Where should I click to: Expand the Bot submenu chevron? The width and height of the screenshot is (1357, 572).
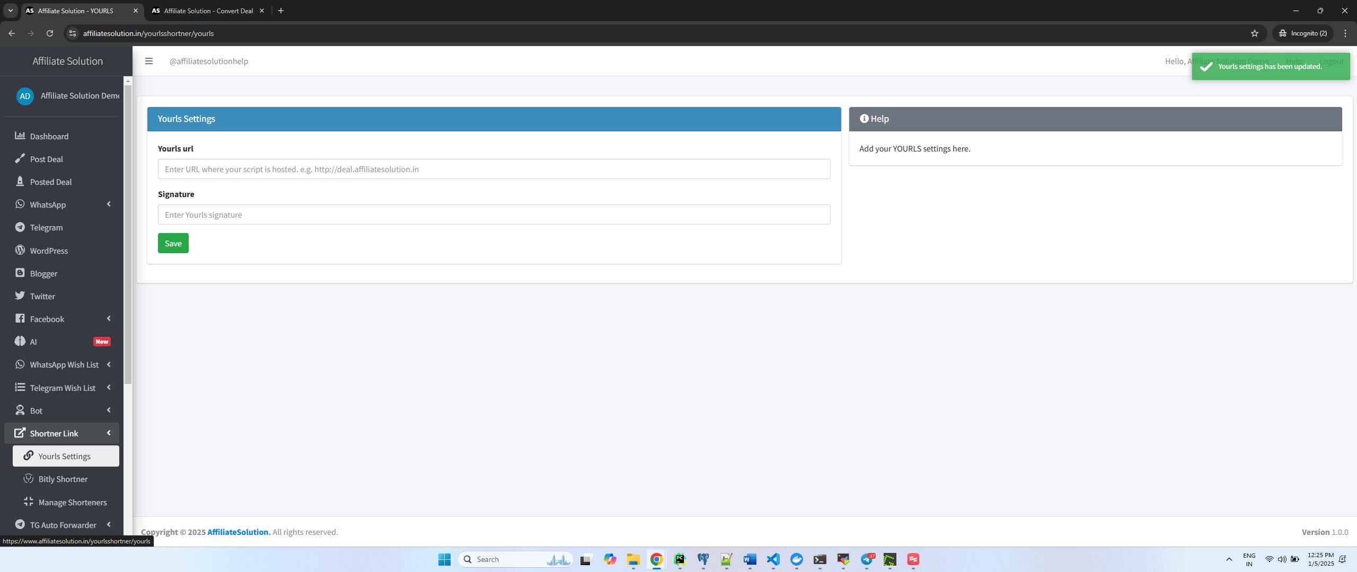click(109, 410)
